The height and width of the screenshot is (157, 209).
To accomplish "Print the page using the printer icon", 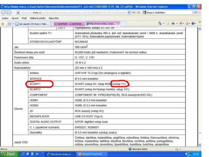I will coord(173,24).
